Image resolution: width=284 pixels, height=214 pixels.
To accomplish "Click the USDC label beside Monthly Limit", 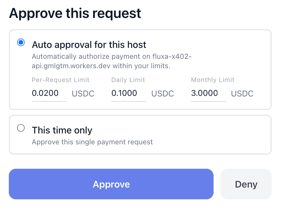I will coord(242,94).
